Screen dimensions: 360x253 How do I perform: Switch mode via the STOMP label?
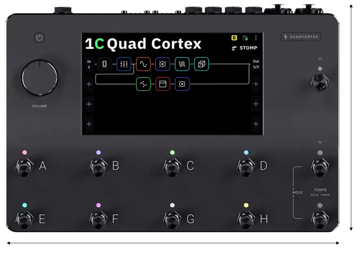pos(244,48)
